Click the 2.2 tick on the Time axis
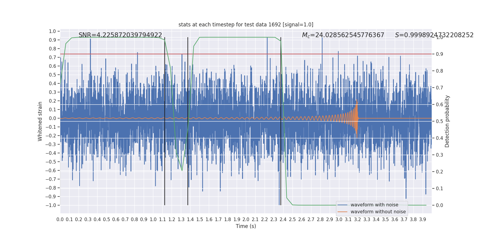This screenshot has height=240, width=480. tap(265, 220)
